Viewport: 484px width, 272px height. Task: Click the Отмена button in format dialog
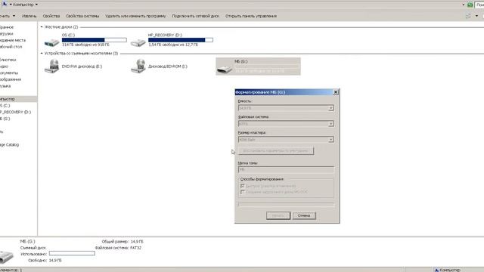pyautogui.click(x=304, y=215)
